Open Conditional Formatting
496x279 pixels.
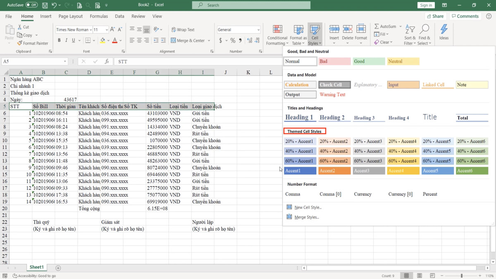[277, 35]
